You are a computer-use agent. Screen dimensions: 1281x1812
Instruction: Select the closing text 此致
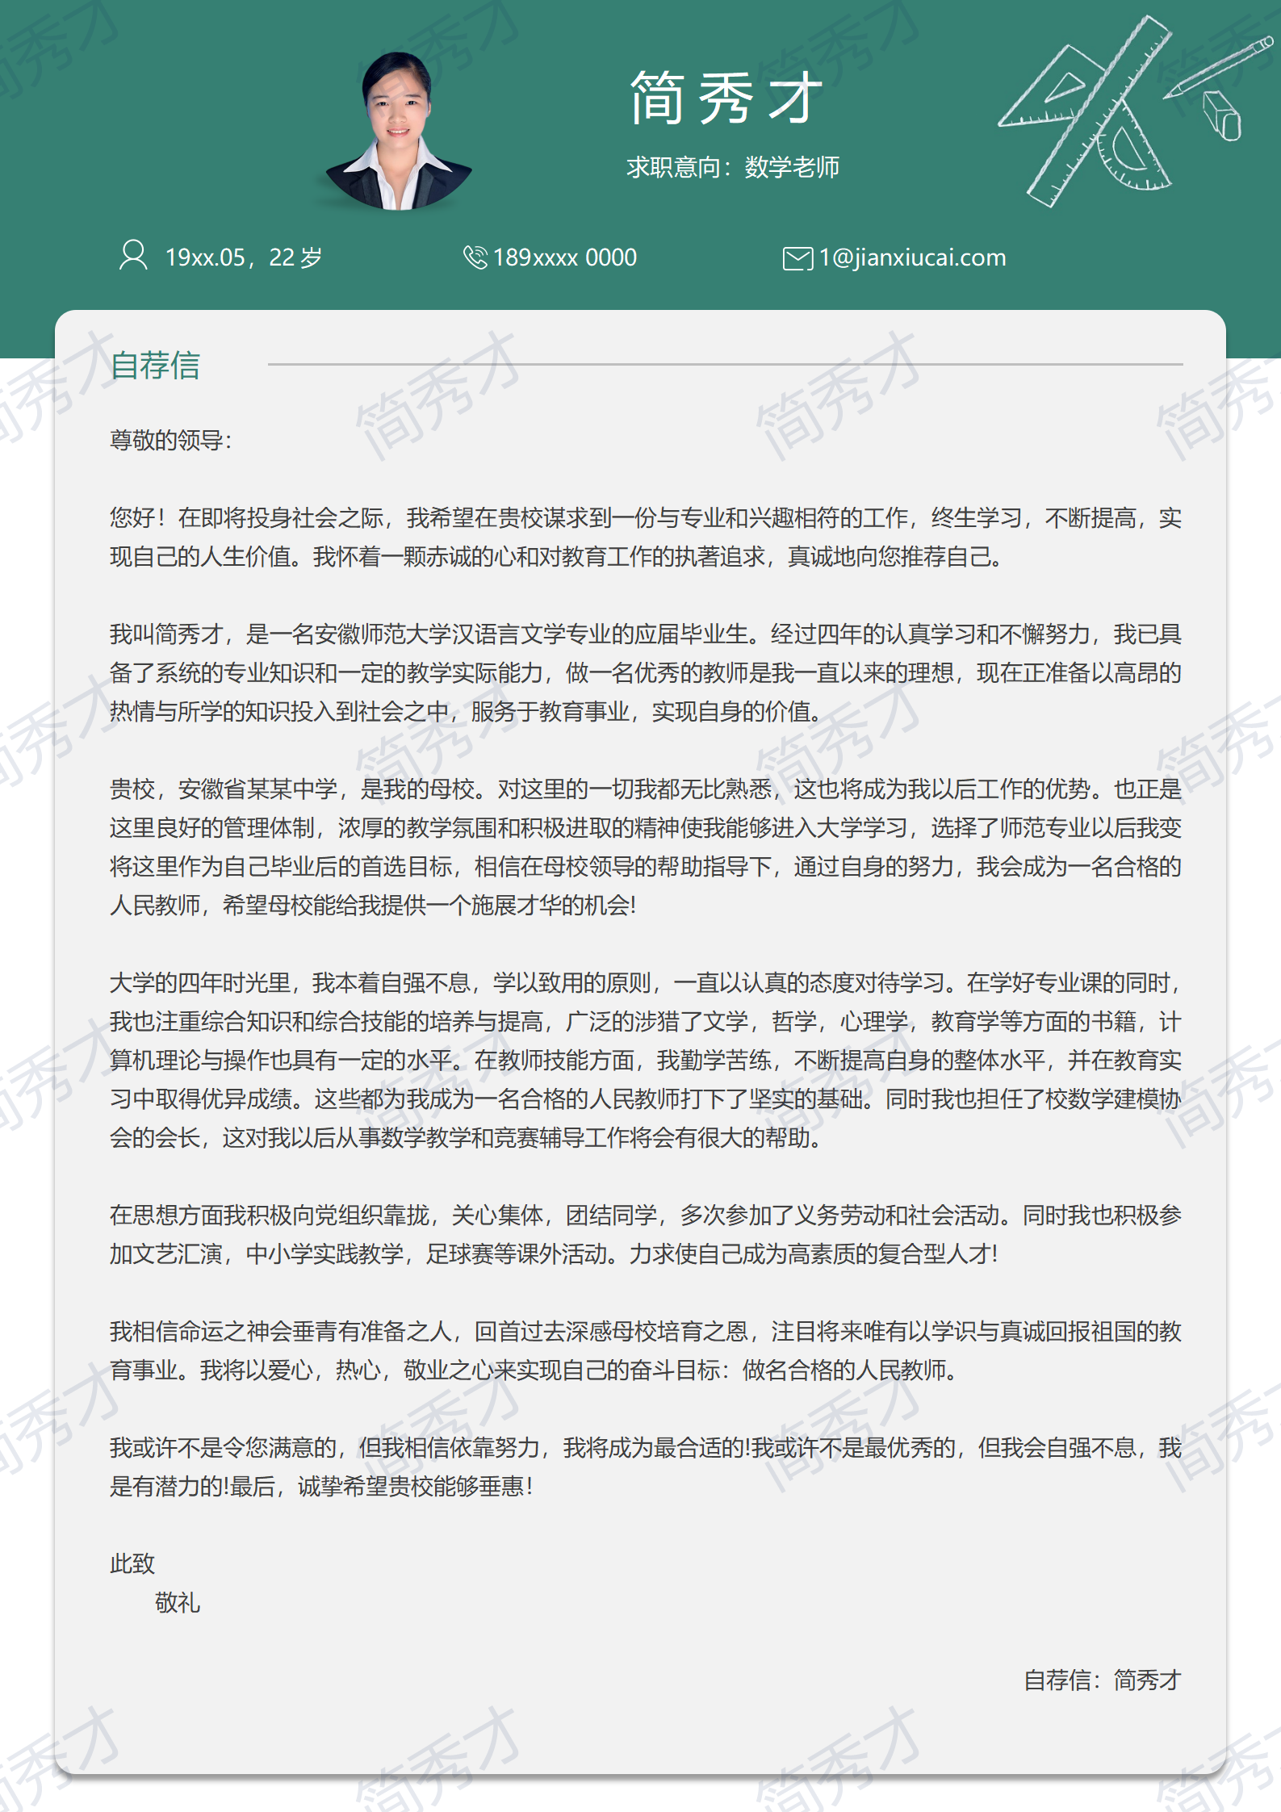[x=132, y=1563]
